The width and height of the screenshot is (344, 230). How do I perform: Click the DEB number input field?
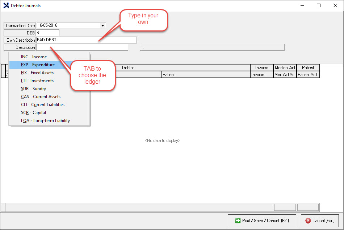click(x=47, y=33)
